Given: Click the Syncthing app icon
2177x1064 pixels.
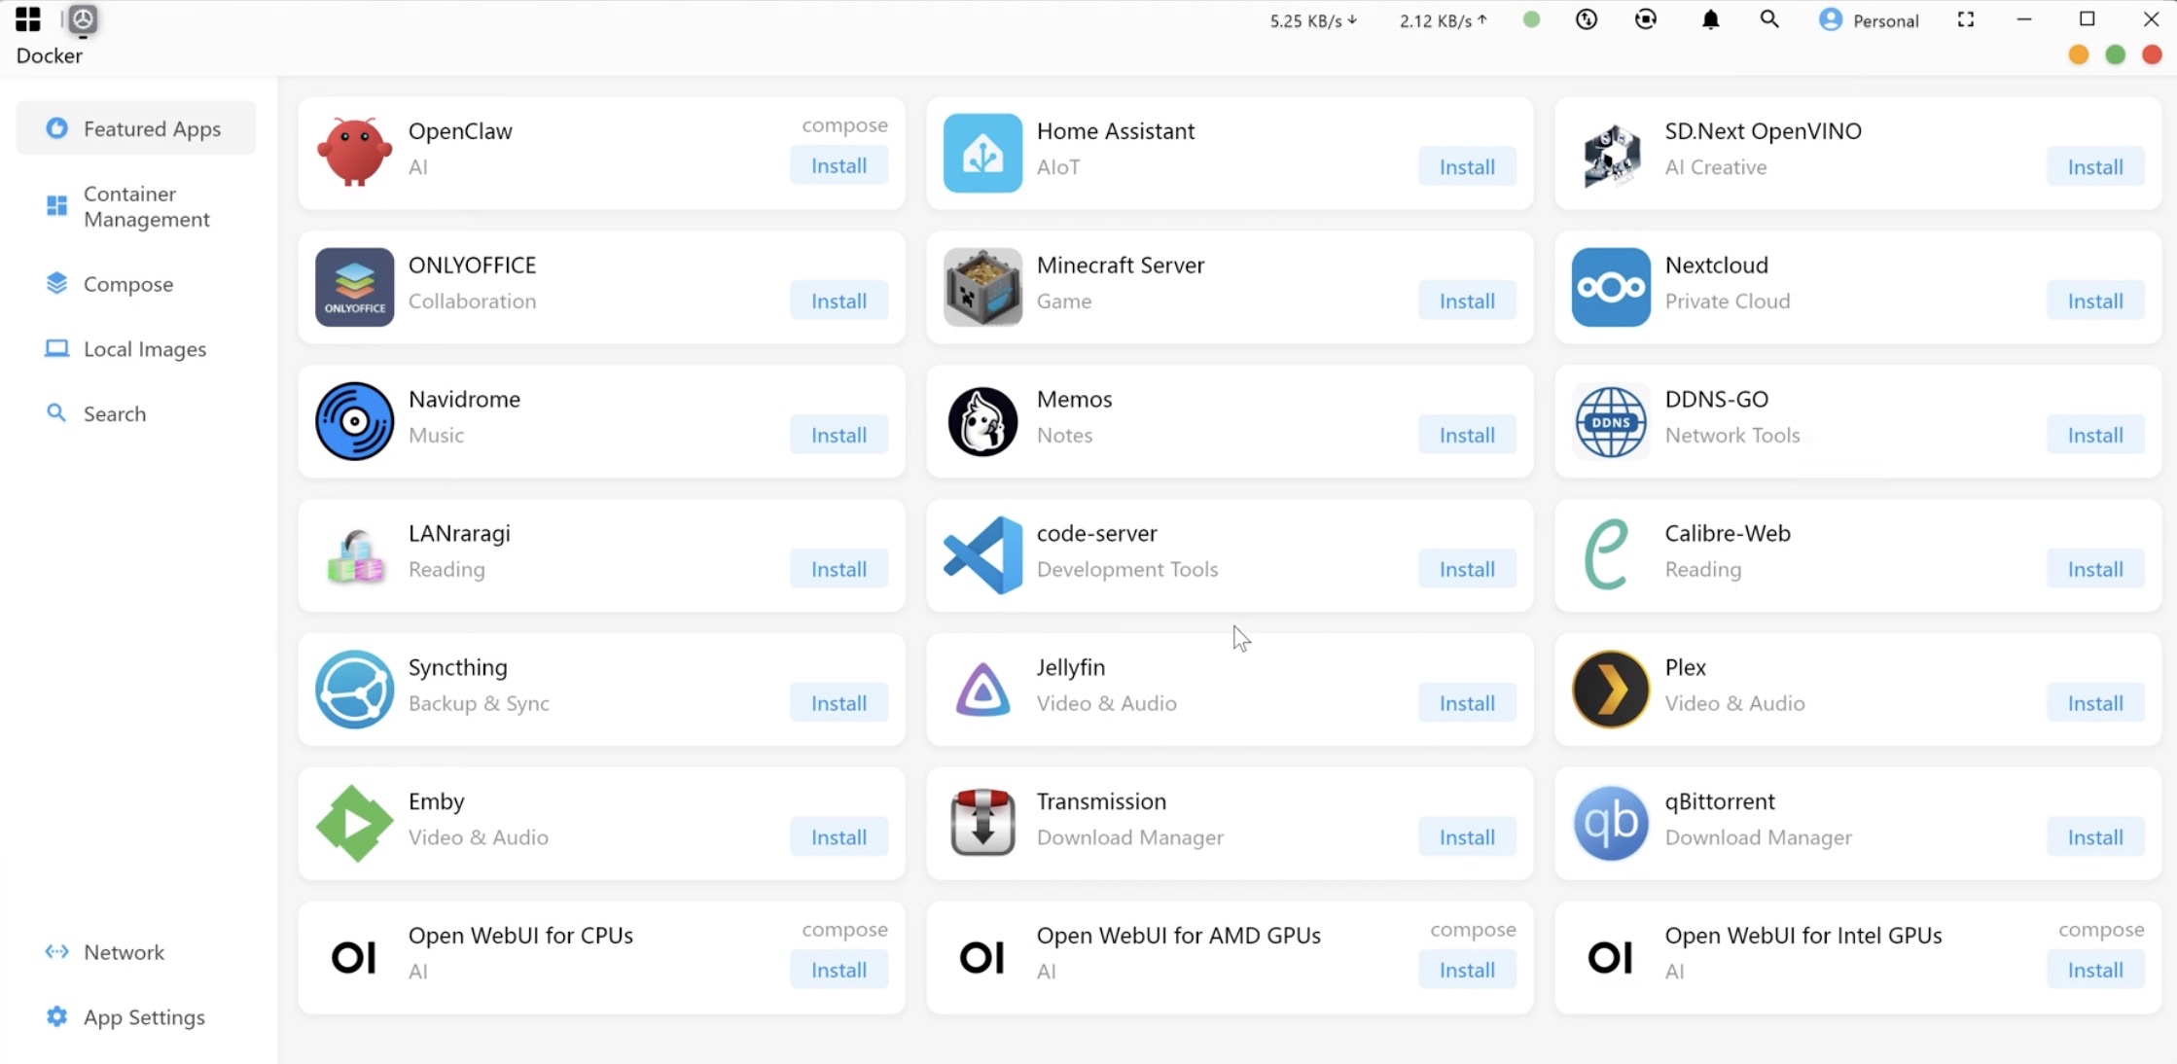Looking at the screenshot, I should click(354, 690).
